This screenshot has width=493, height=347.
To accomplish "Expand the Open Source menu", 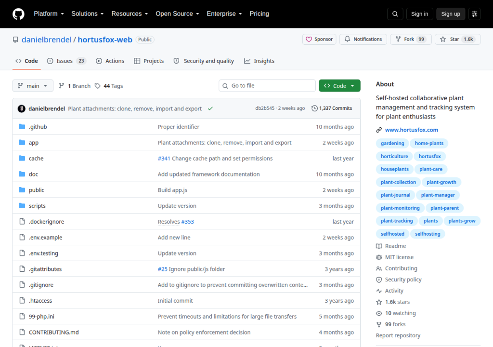I will pyautogui.click(x=177, y=14).
